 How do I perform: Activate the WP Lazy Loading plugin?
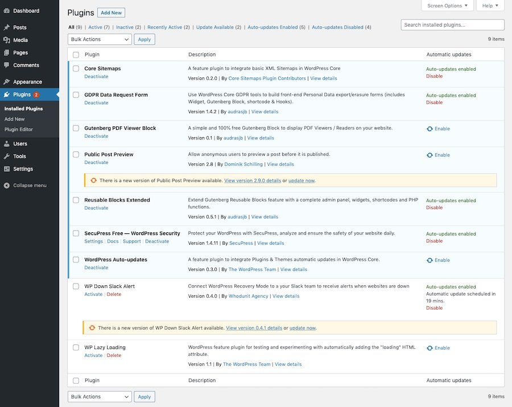[x=93, y=355]
